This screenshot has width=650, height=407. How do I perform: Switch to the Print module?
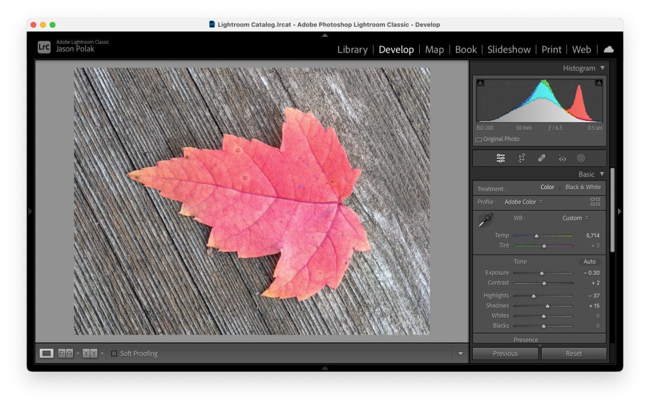coord(551,49)
